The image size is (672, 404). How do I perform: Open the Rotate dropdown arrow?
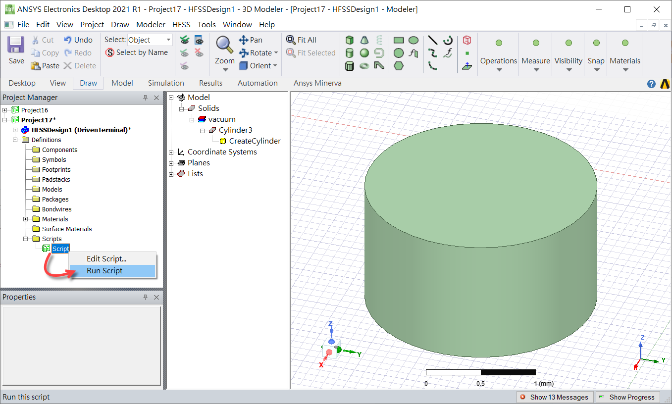[x=276, y=53]
